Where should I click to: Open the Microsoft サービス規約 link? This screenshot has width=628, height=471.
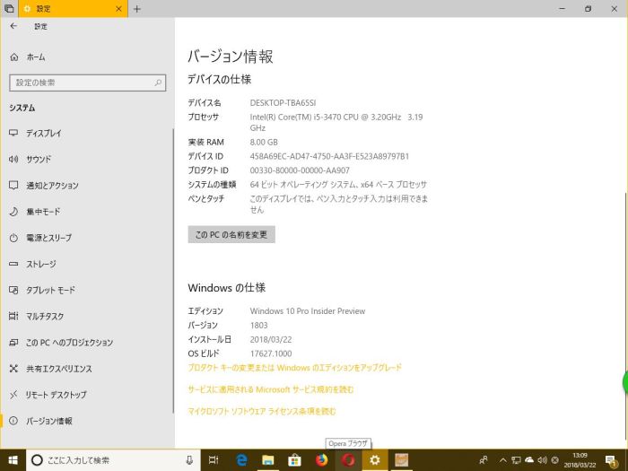pos(271,389)
